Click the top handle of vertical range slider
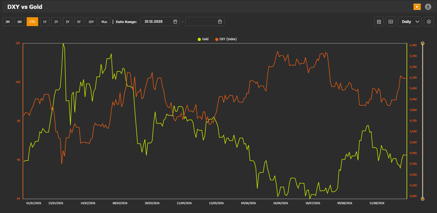This screenshot has height=213, width=437. (423, 43)
